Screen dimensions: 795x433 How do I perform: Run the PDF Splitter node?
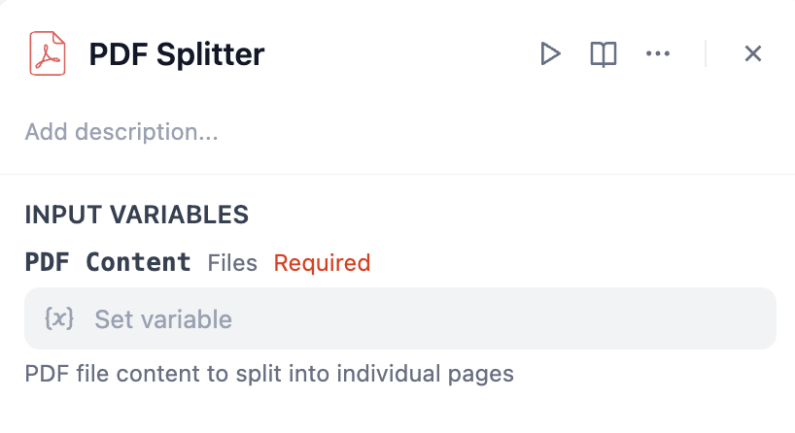pyautogui.click(x=550, y=53)
